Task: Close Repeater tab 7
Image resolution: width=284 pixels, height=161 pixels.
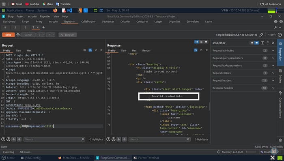Action: point(38,28)
